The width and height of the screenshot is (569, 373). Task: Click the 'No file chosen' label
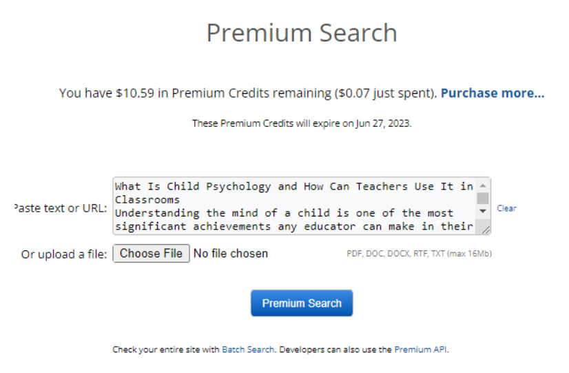[x=231, y=253]
